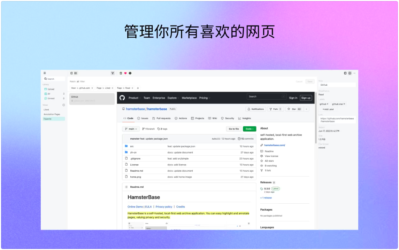The image size is (399, 250).
Task: Delete the page using the trash icon
Action: 121,73
